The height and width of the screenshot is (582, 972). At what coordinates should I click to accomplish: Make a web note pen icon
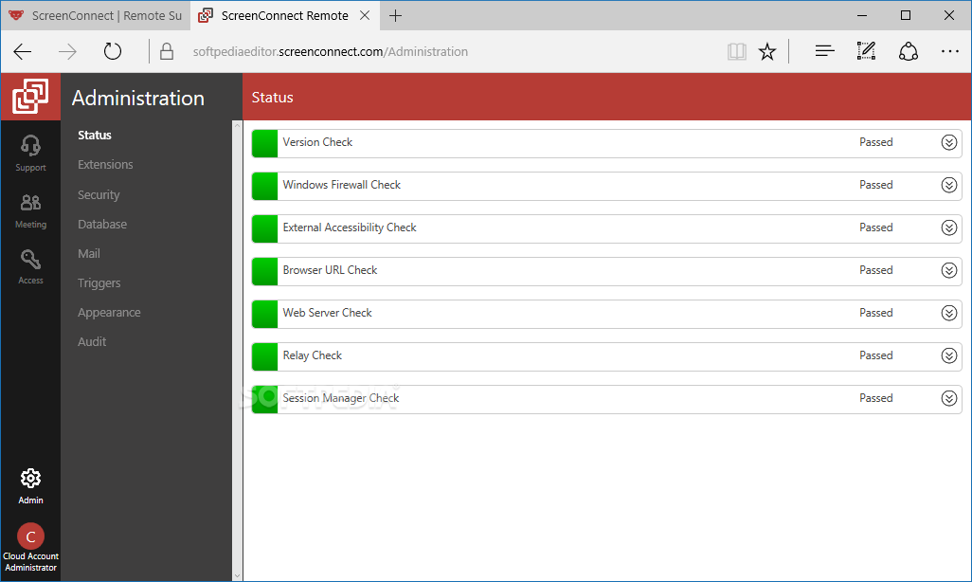(x=866, y=51)
